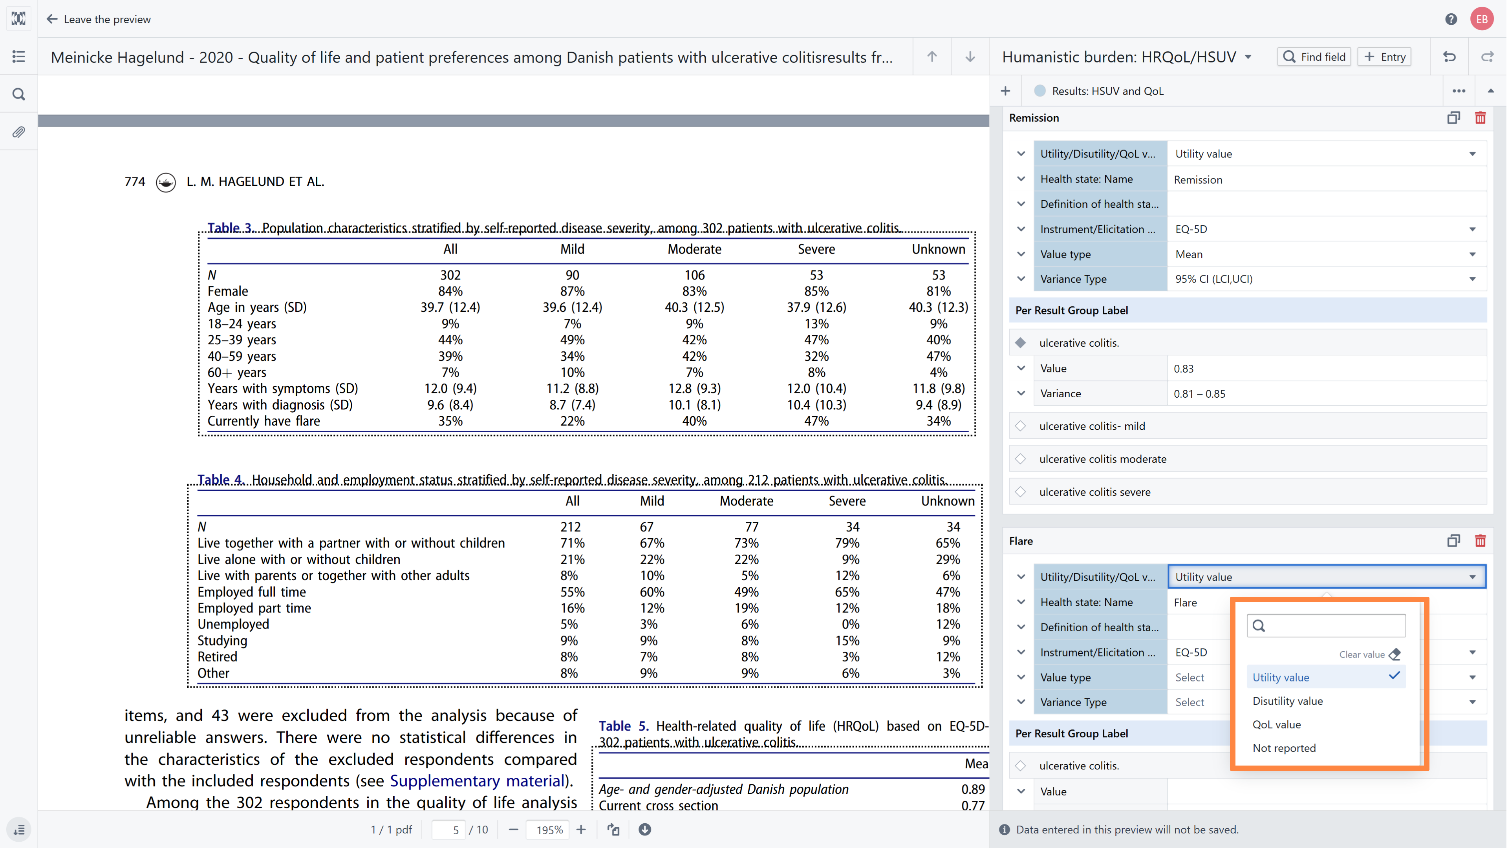Add a new section with plus icon
Image resolution: width=1508 pixels, height=848 pixels.
tap(1005, 91)
